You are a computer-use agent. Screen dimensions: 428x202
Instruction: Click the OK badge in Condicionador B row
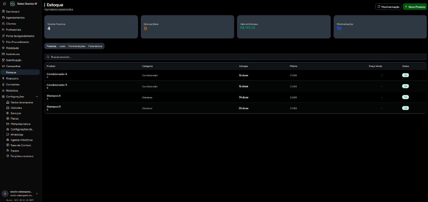tap(405, 86)
